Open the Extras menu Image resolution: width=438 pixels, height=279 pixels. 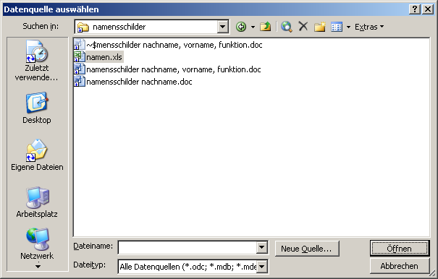(x=369, y=27)
